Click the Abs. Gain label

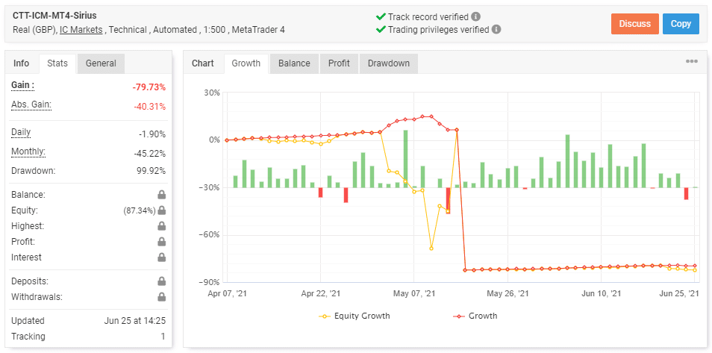point(31,104)
